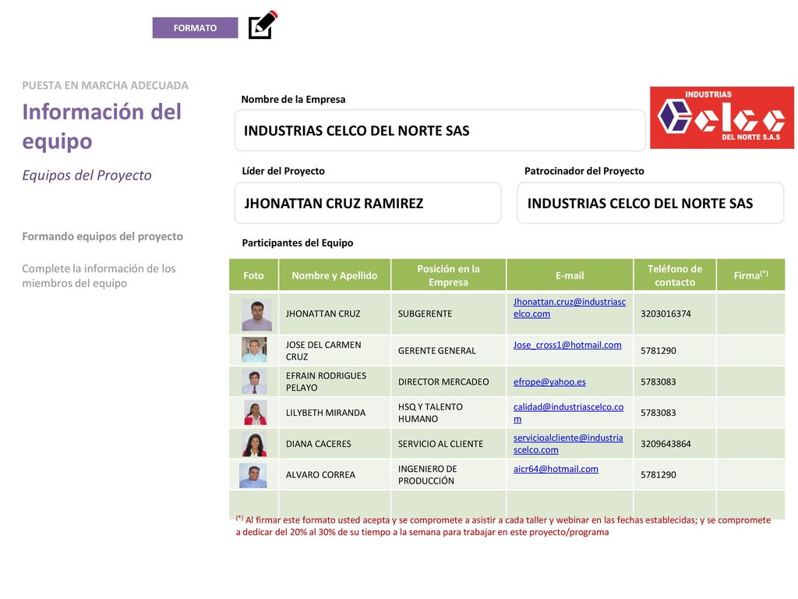Click the HSQ Y TALENTO HUMANO cell
The image size is (798, 599).
point(448,413)
